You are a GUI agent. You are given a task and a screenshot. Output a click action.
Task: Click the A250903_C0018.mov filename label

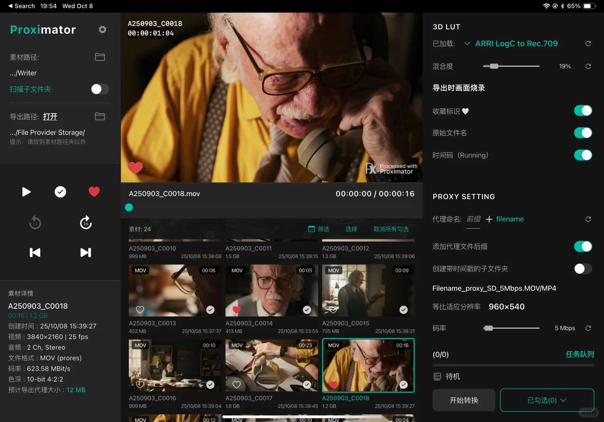tap(164, 194)
